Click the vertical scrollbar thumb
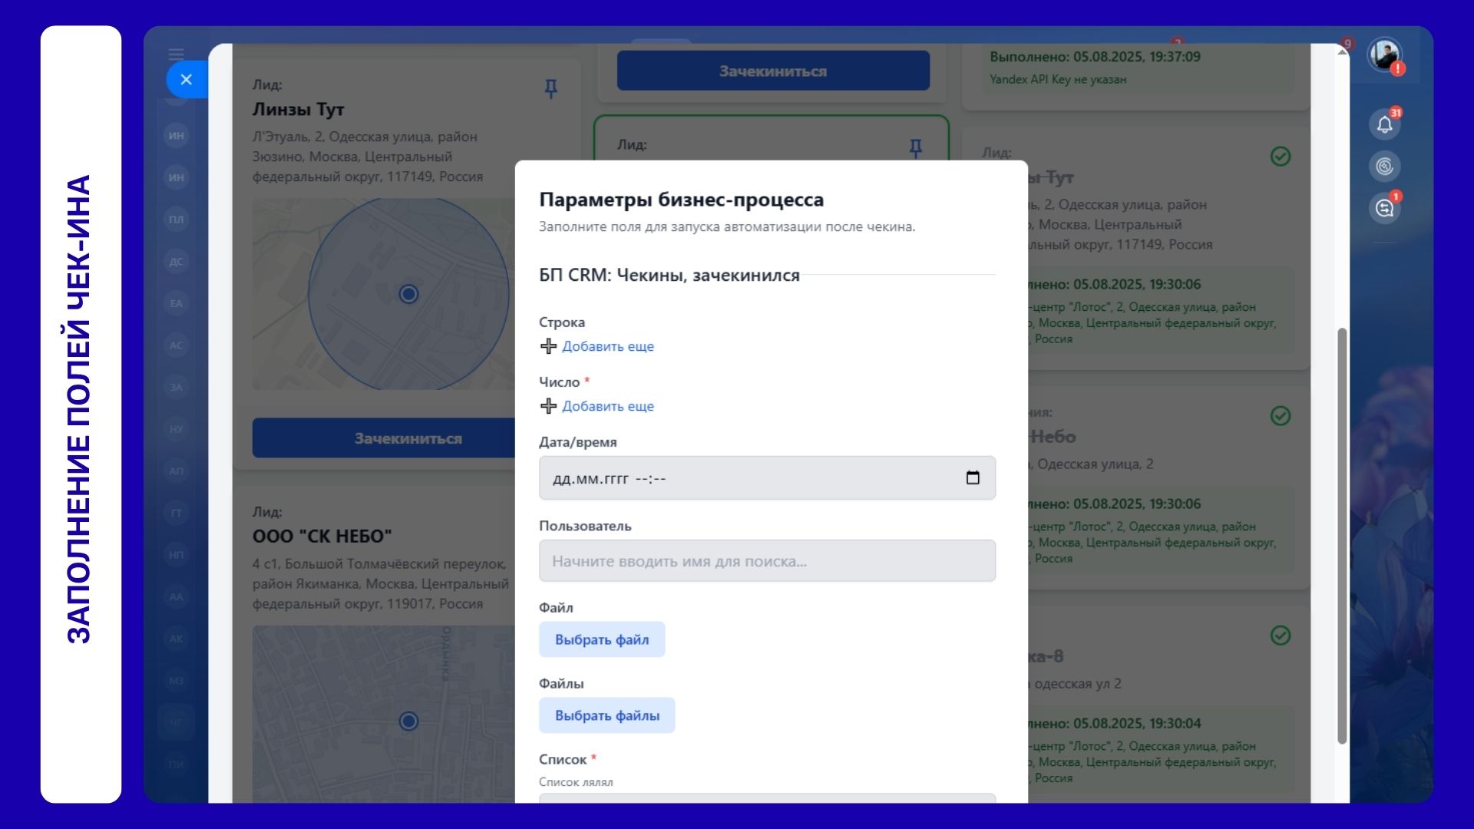The image size is (1474, 829). click(x=1342, y=535)
